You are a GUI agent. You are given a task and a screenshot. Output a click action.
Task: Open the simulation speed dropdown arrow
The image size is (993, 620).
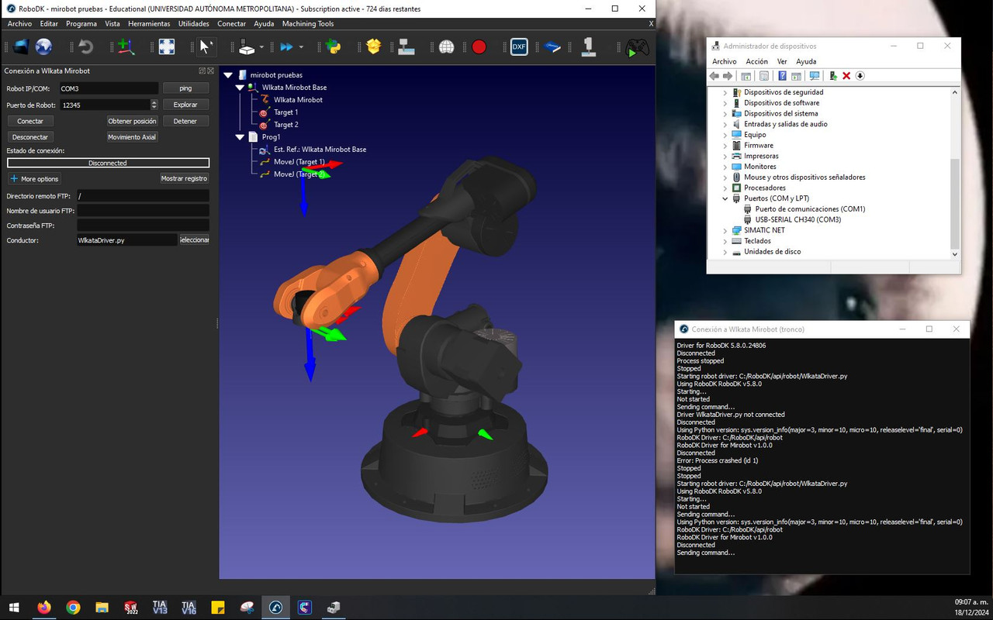[x=301, y=47]
